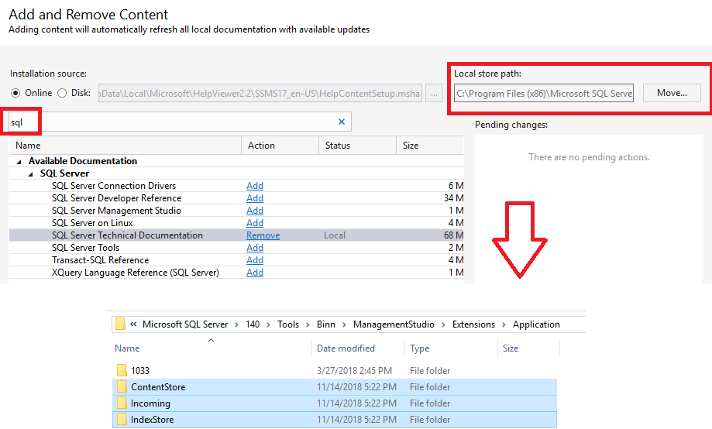Image resolution: width=712 pixels, height=429 pixels.
Task: Open dropdown arrow after Microsoft SQL Server breadcrumb
Action: point(236,324)
